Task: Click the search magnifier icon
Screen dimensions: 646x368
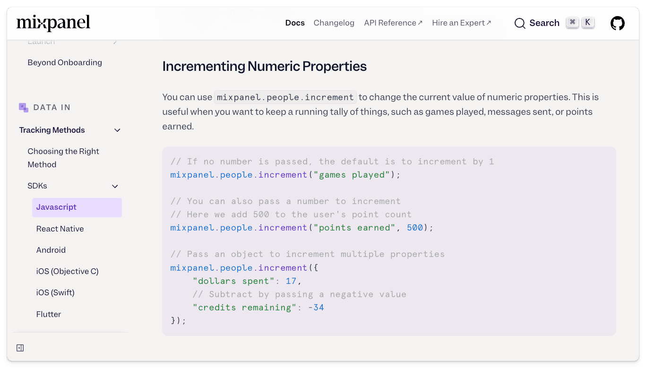Action: pos(520,23)
